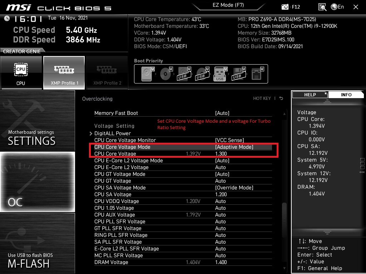Open the SETTINGS motherboard settings section
This screenshot has width=366, height=274.
click(37, 121)
